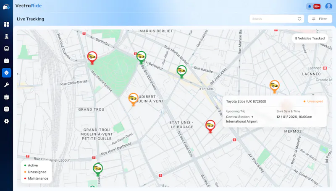This screenshot has height=191, width=336.
Task: Open the Filter button
Action: coord(320,19)
